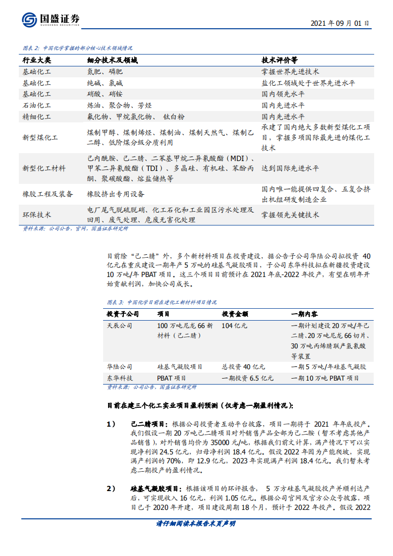Select the 图表3 table caption
Viewport: 393px width, 556px height.
162,302
